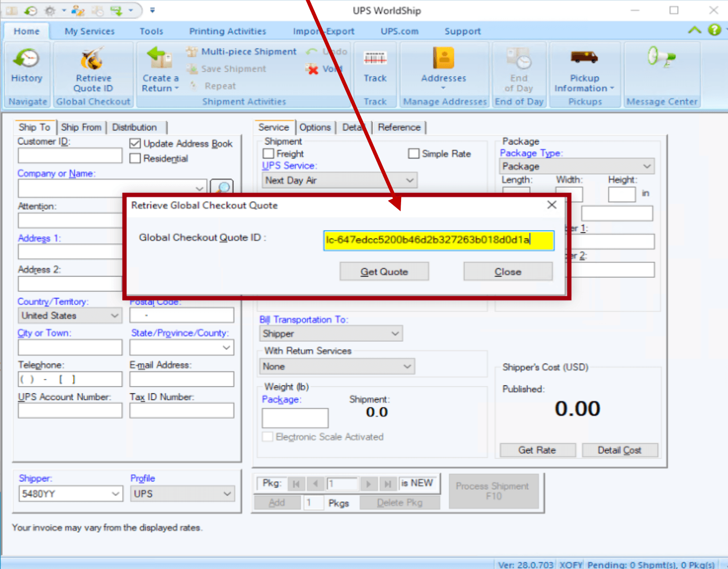Enable the Simple Rate checkbox
This screenshot has width=728, height=569.
pyautogui.click(x=414, y=154)
